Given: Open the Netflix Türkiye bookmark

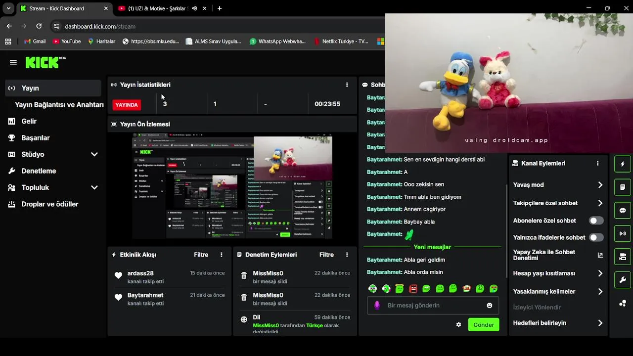Looking at the screenshot, I should coord(341,42).
